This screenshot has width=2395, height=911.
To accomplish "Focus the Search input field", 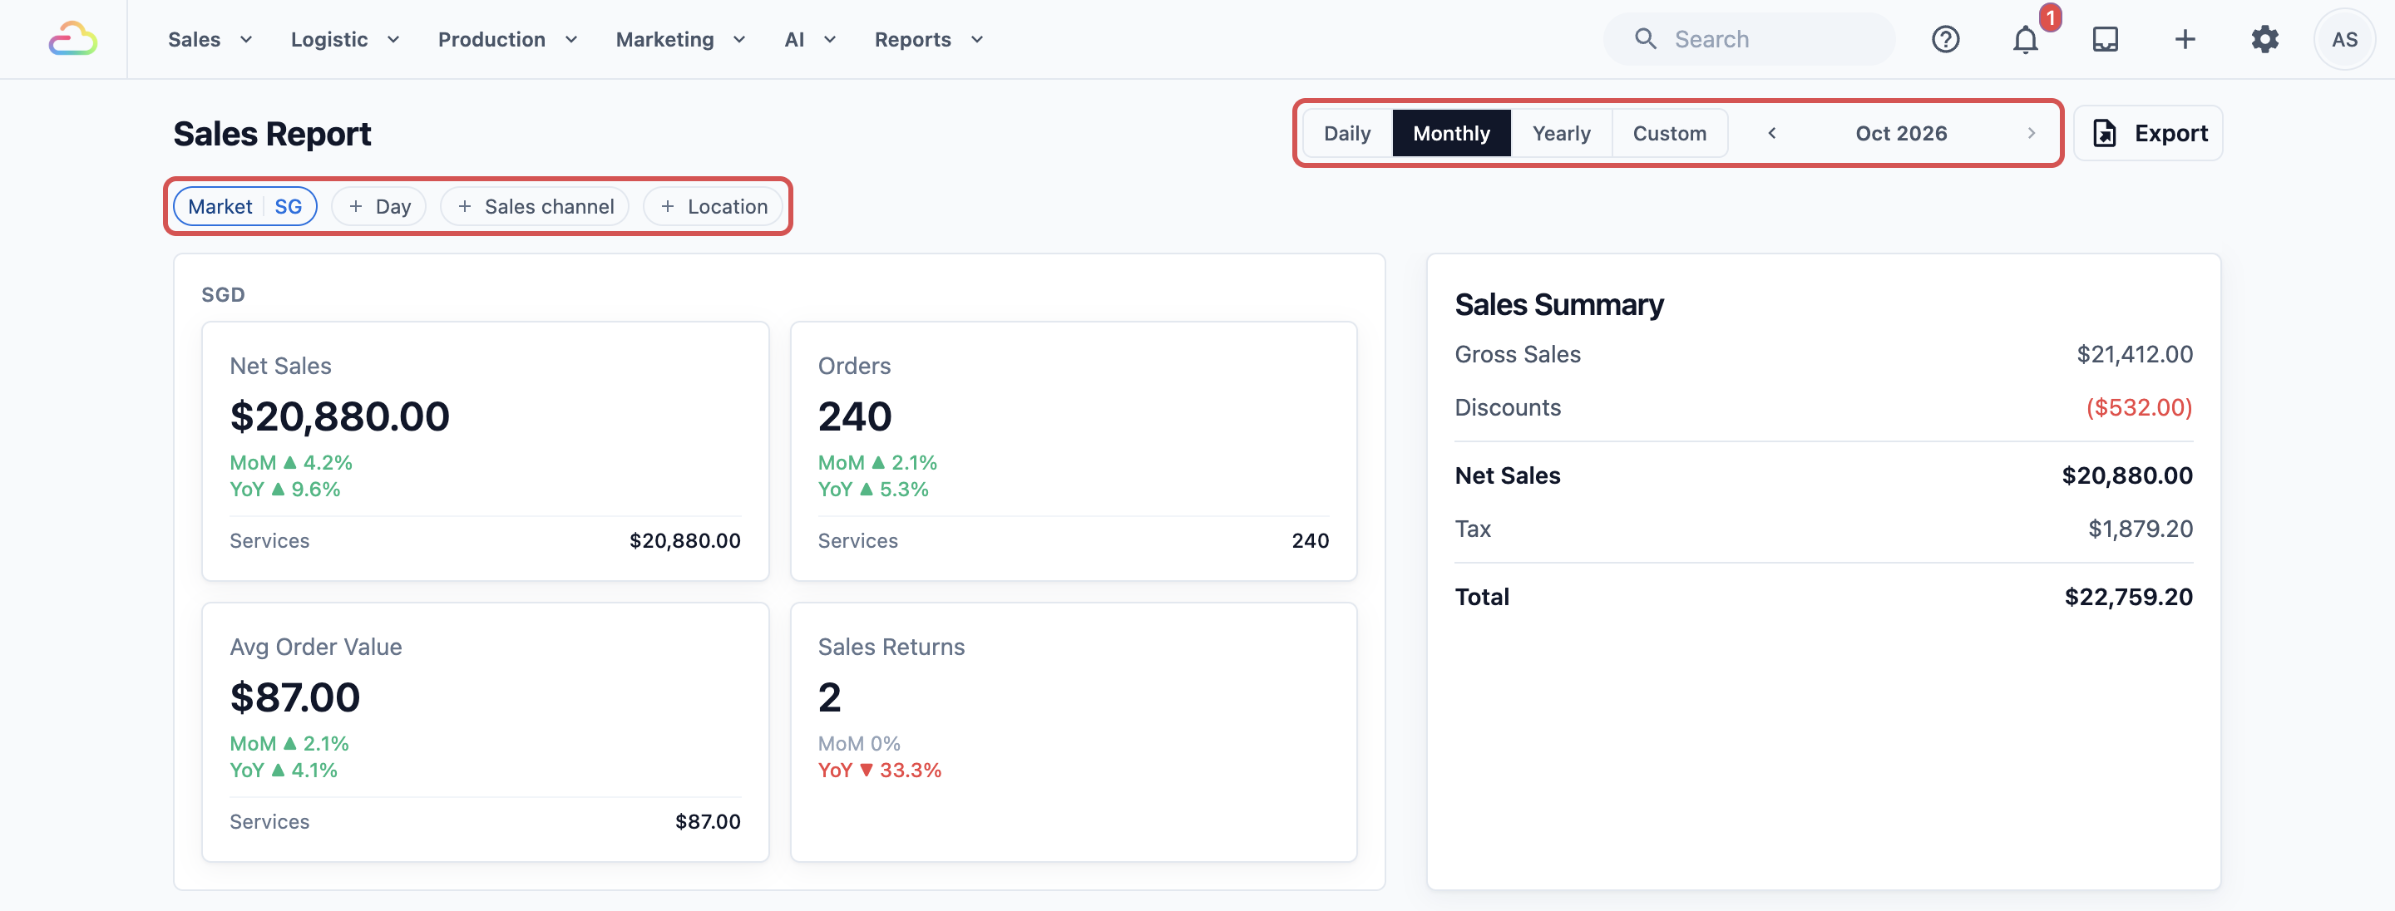I will pyautogui.click(x=1749, y=39).
